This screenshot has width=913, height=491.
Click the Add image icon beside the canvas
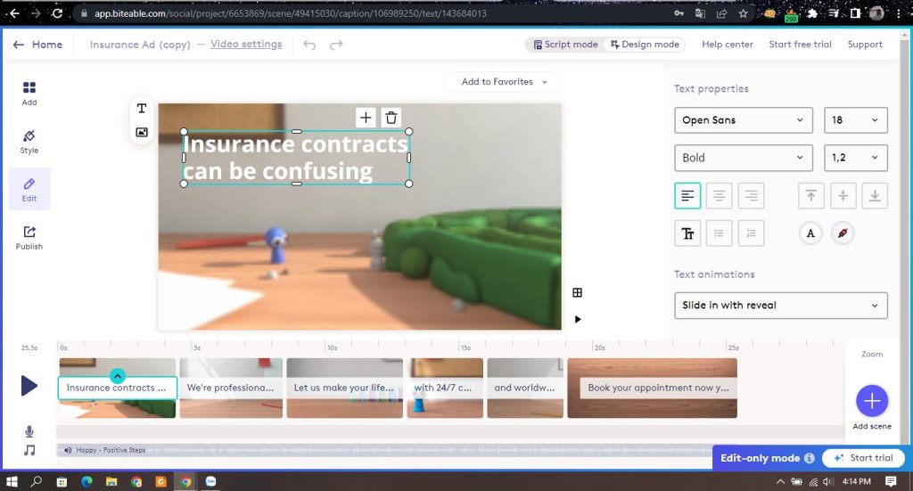tap(142, 132)
